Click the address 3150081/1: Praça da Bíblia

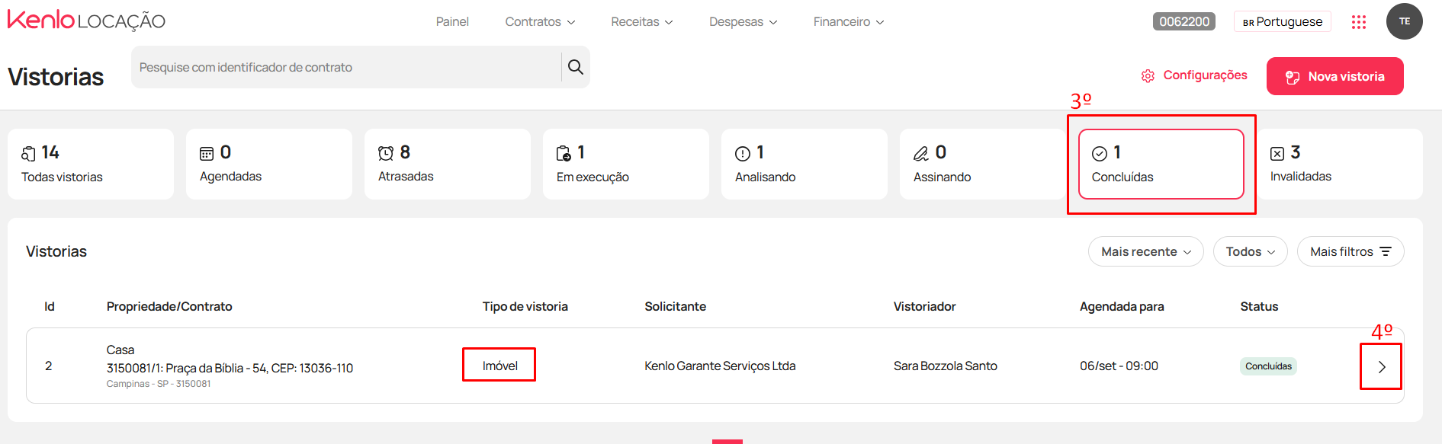(230, 368)
